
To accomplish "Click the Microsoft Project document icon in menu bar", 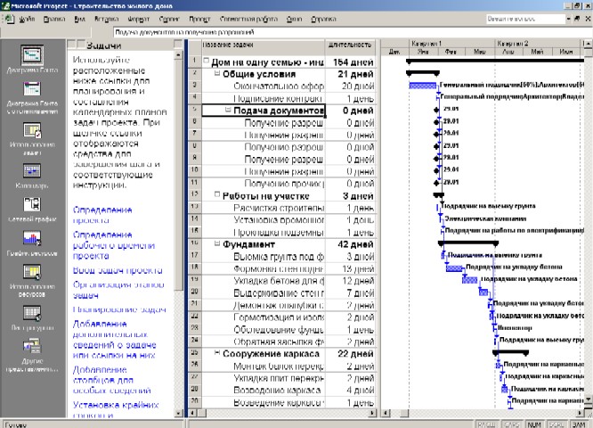I will (x=8, y=19).
